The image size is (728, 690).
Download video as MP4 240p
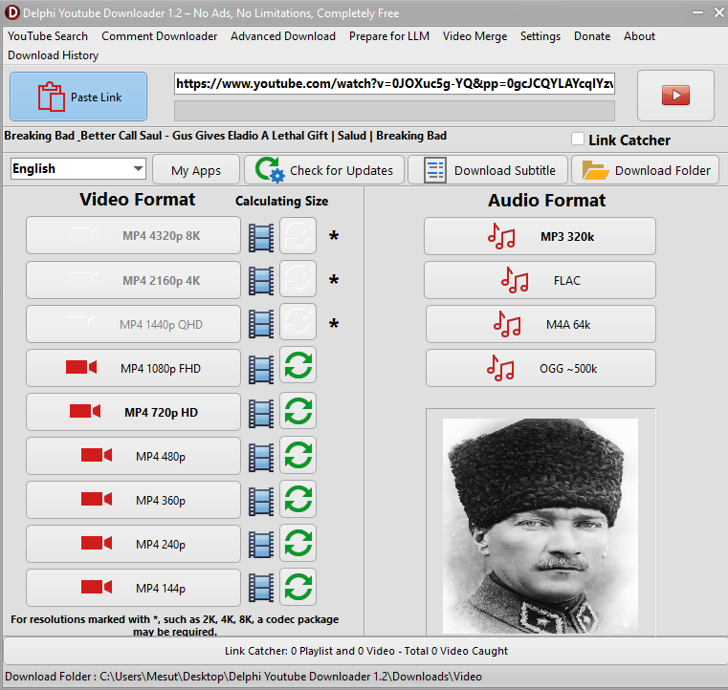133,544
